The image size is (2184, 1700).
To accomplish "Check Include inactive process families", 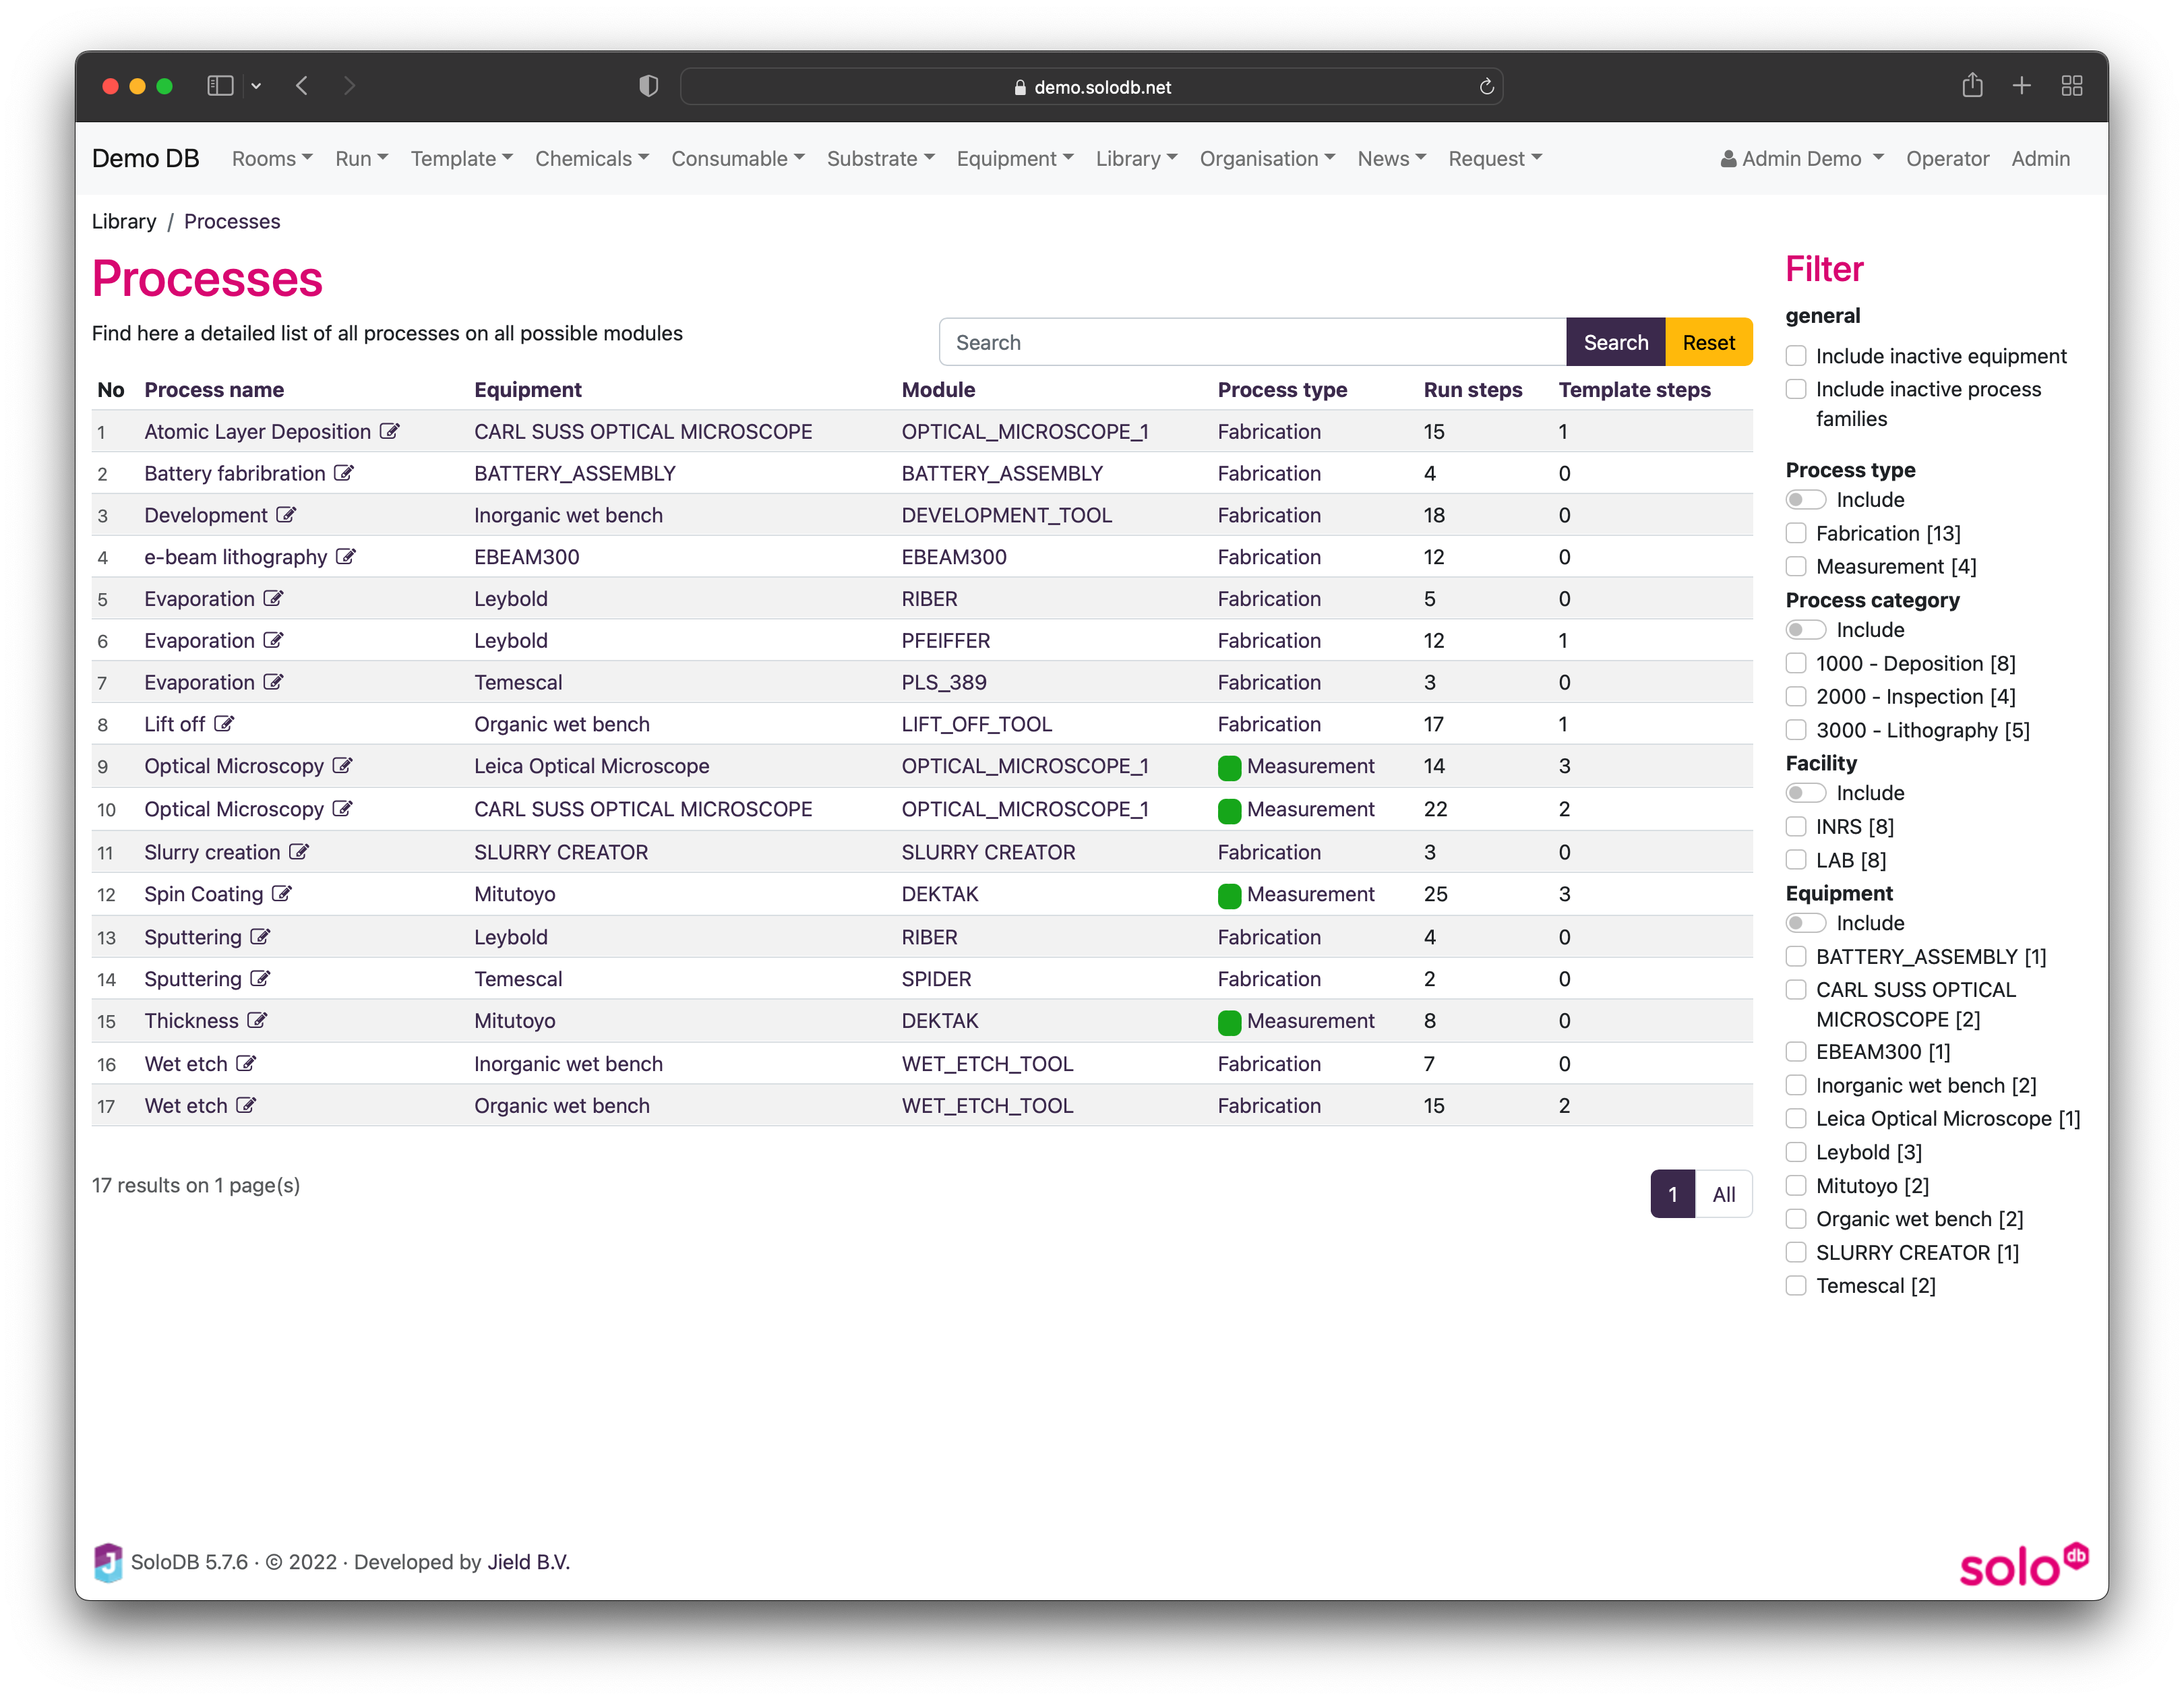I will [1796, 389].
